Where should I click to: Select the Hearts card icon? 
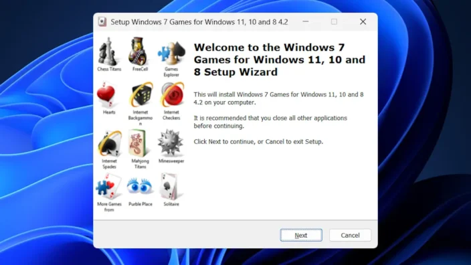point(106,94)
